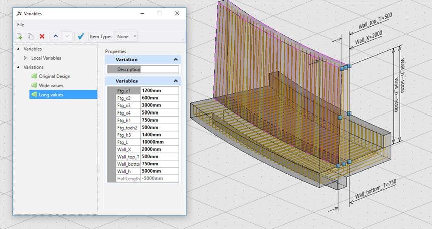Close the Variables dialog window
This screenshot has width=432, height=229.
[x=177, y=13]
